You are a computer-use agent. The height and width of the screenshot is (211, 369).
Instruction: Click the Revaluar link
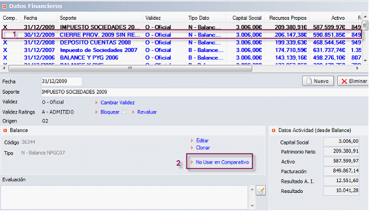(x=147, y=112)
